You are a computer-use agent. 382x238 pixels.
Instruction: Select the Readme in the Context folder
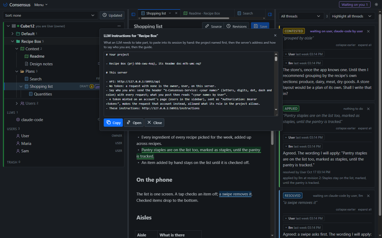tap(37, 56)
